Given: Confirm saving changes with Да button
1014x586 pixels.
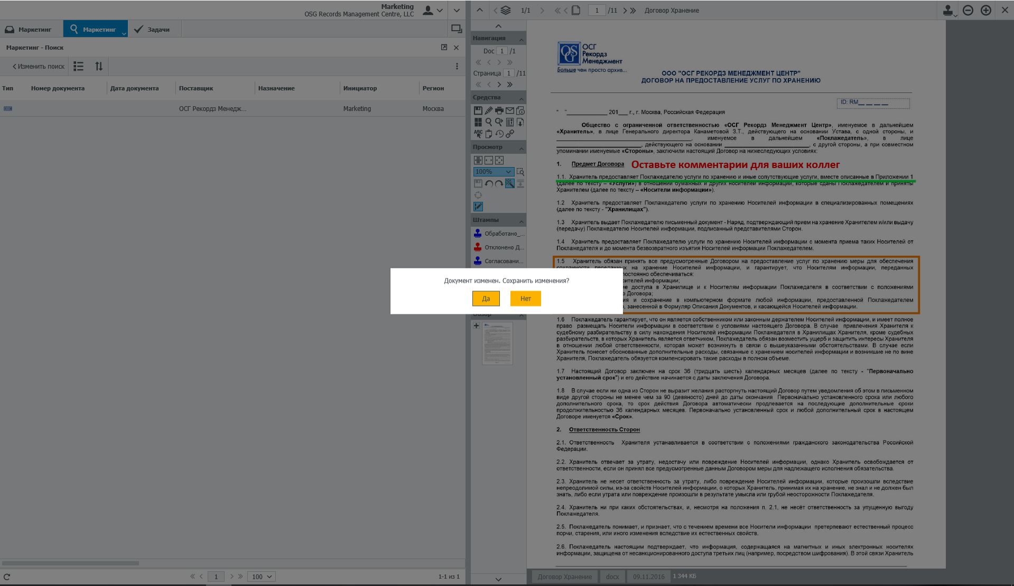Looking at the screenshot, I should tap(486, 299).
